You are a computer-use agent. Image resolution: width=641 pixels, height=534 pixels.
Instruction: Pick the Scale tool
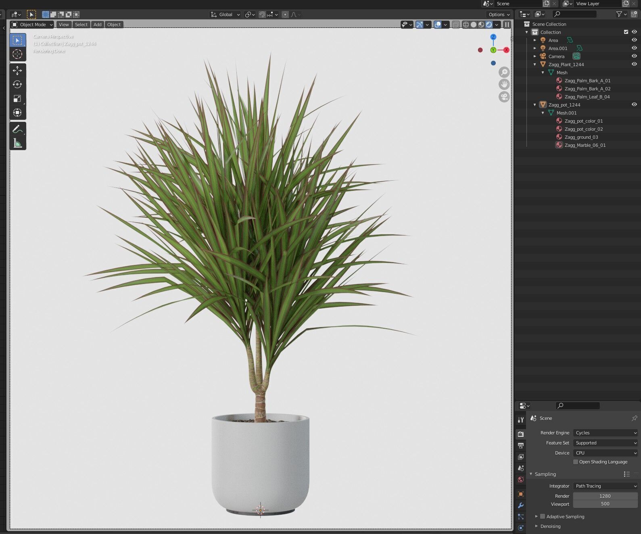tap(17, 98)
